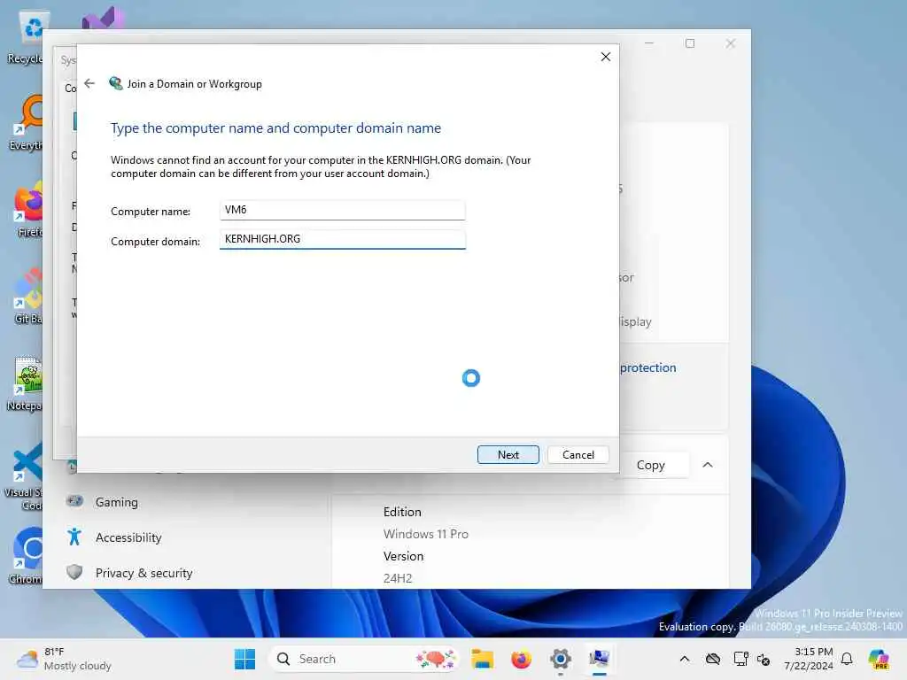The height and width of the screenshot is (680, 907).
Task: Minimize the Settings window
Action: (x=649, y=43)
